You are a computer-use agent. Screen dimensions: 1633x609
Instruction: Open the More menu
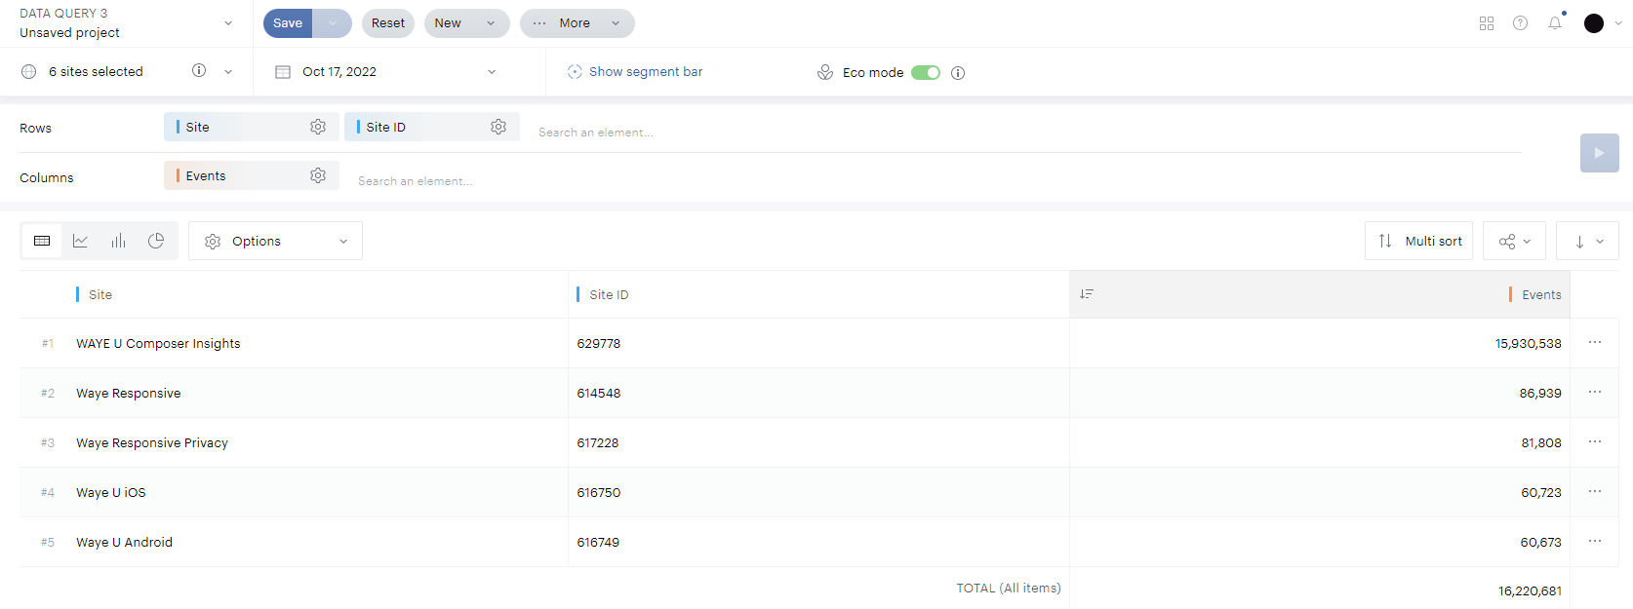click(577, 23)
